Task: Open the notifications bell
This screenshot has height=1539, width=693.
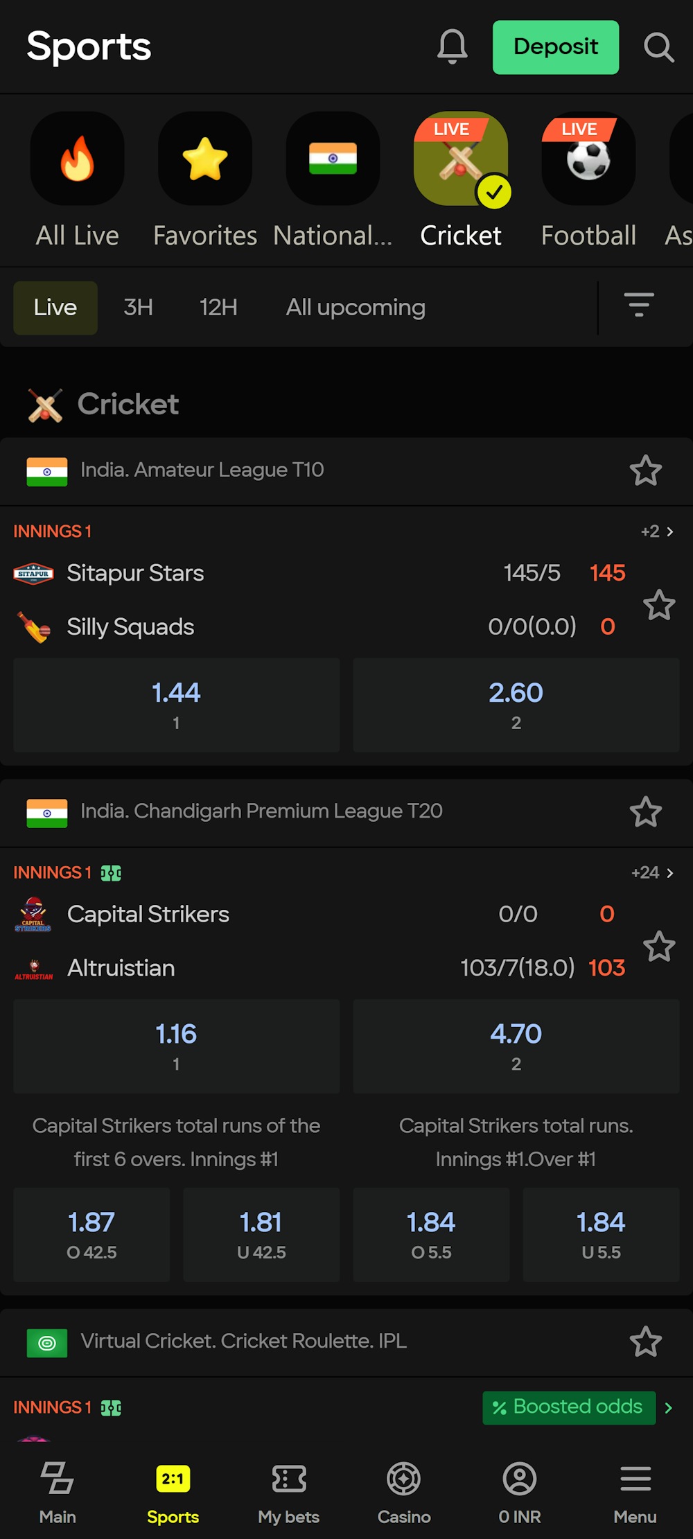Action: [x=452, y=47]
